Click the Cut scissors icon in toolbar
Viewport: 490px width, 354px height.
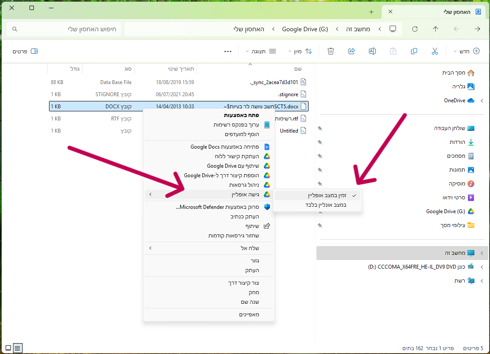(x=435, y=51)
